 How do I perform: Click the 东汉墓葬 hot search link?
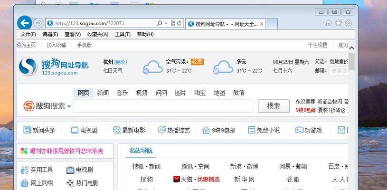305,102
